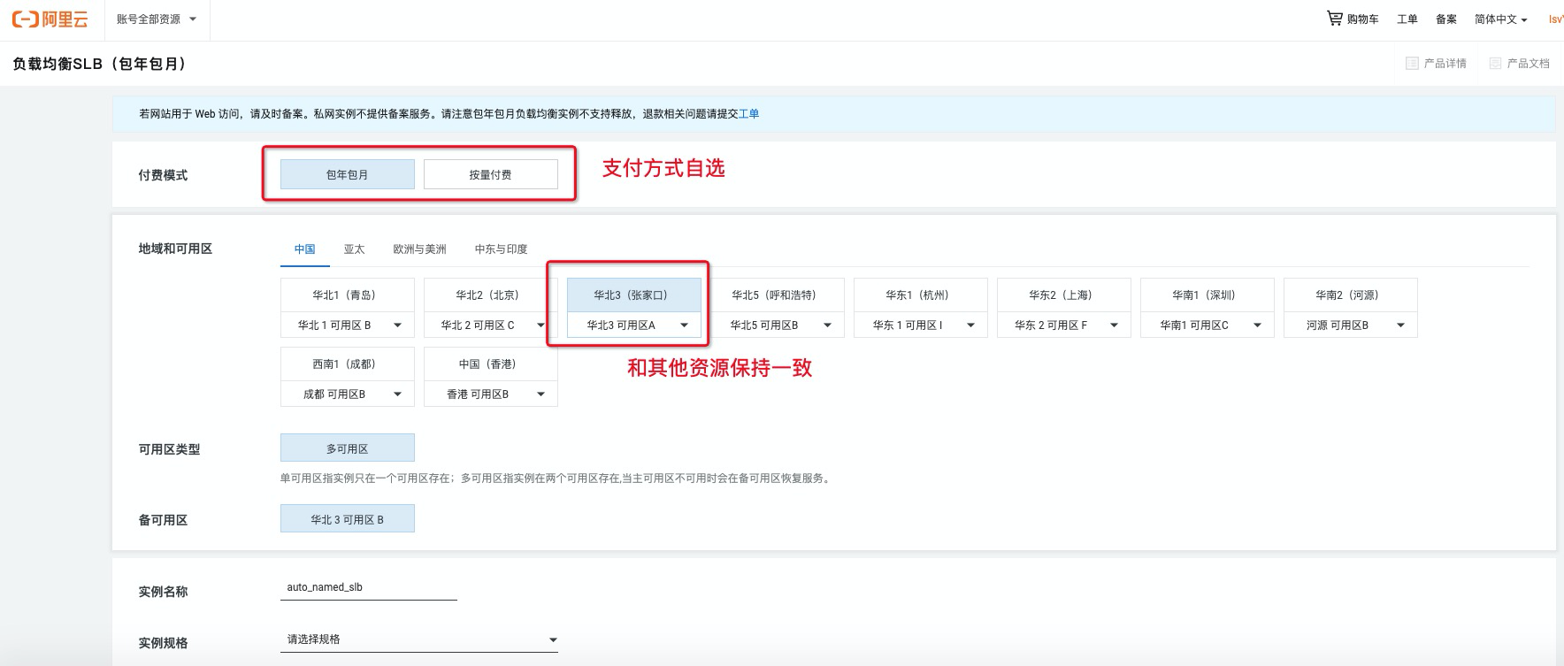Open the 华北5 可用区B zone dropdown
The width and height of the screenshot is (1564, 666).
click(778, 325)
